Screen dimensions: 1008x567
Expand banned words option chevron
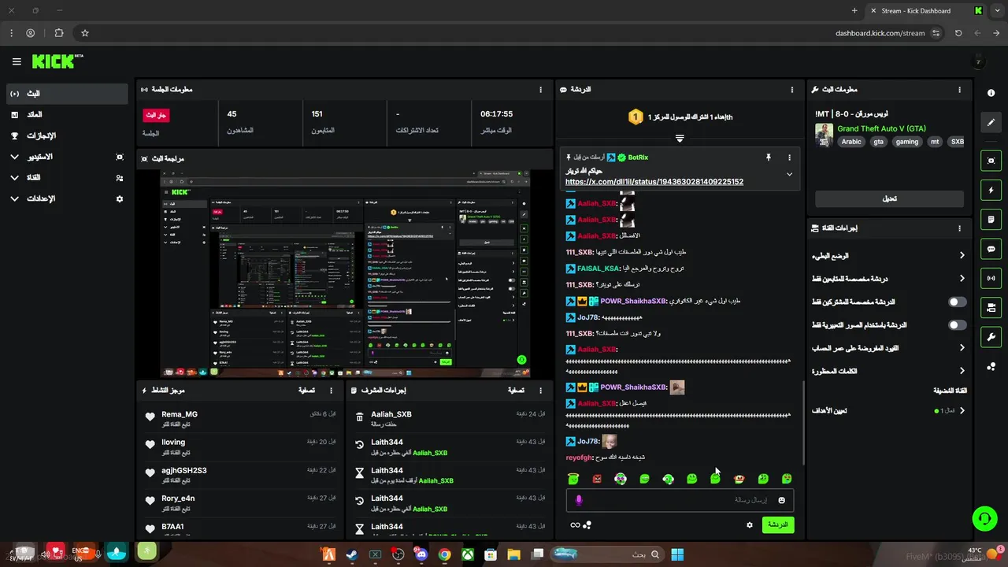pos(962,371)
